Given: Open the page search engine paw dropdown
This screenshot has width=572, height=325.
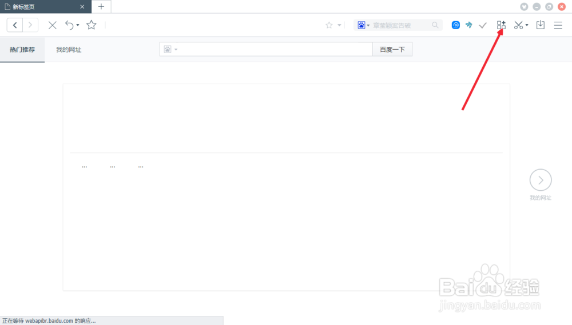Looking at the screenshot, I should [170, 49].
